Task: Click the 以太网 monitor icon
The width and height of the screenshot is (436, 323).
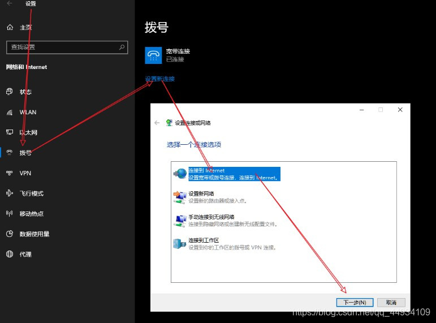Action: (10, 132)
